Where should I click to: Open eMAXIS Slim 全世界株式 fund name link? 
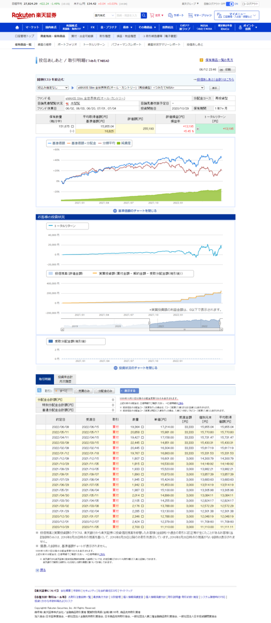point(95,98)
